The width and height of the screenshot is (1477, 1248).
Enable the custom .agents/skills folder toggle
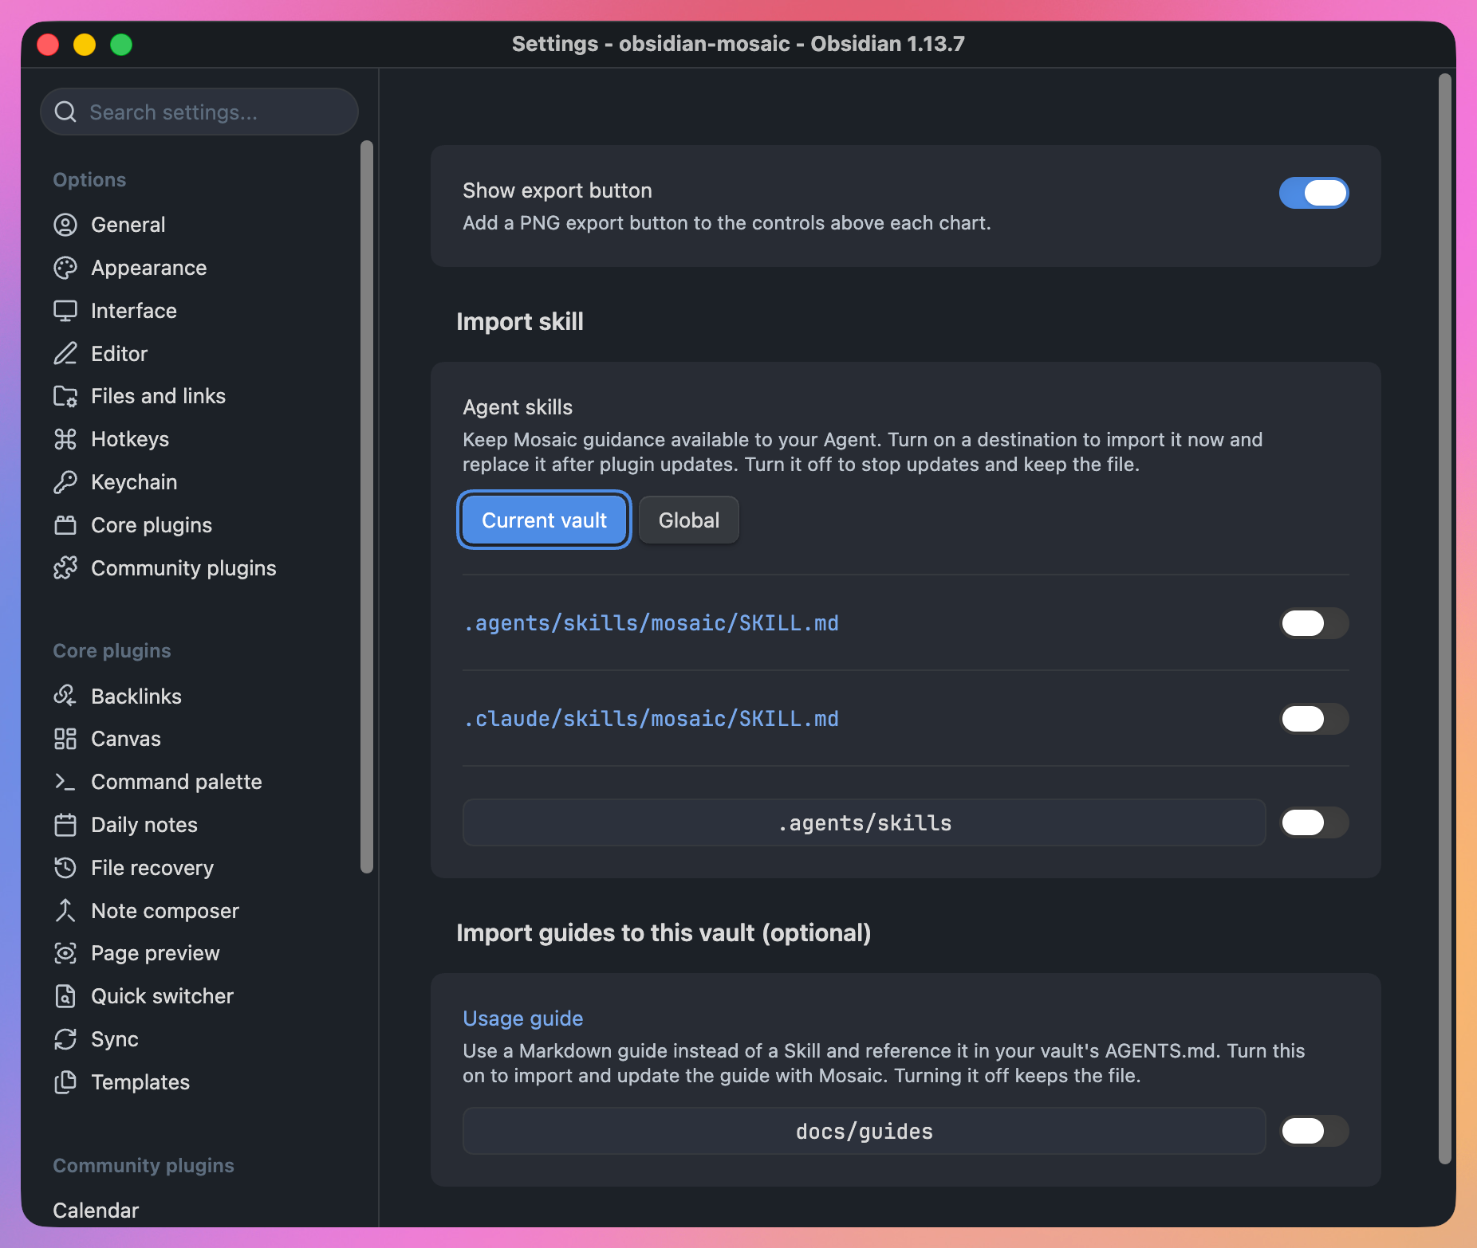[x=1314, y=822]
